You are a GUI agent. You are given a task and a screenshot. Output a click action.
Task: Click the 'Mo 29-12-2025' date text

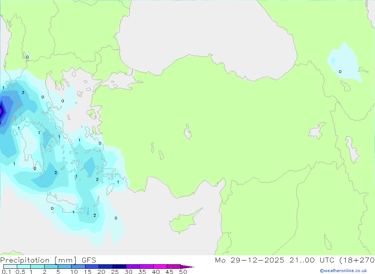[x=250, y=260]
